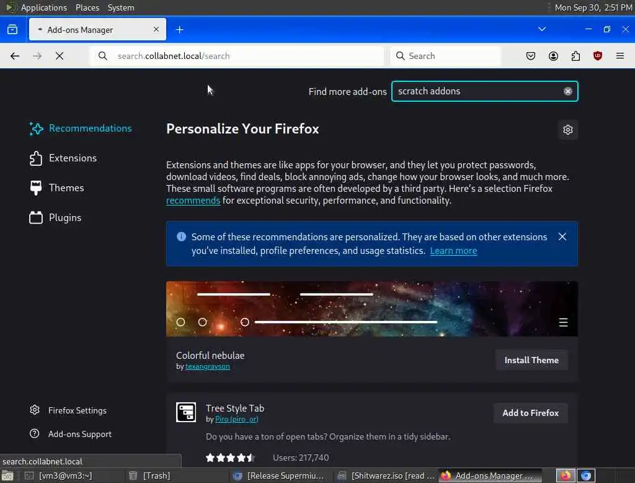Open the Places menu
Viewport: 635px width, 483px height.
[x=87, y=7]
